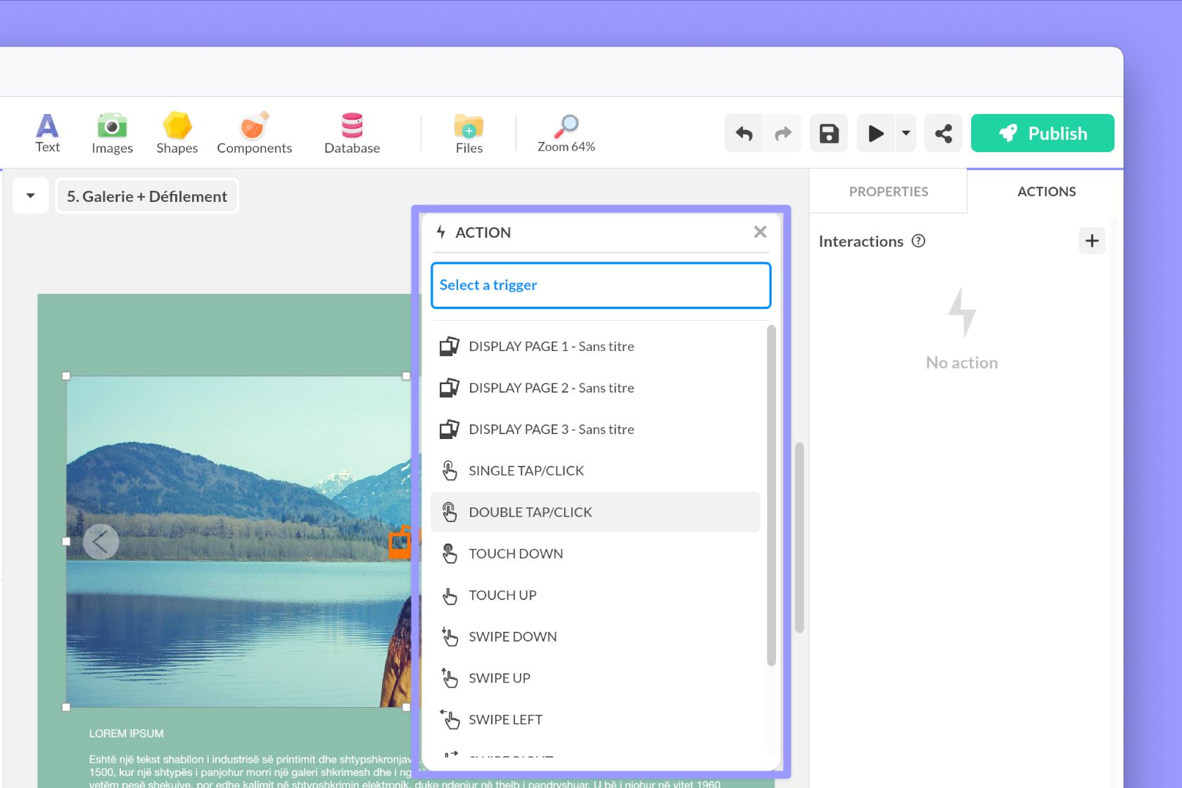Screen dimensions: 1182x788
Task: Open the Files manager
Action: [469, 132]
